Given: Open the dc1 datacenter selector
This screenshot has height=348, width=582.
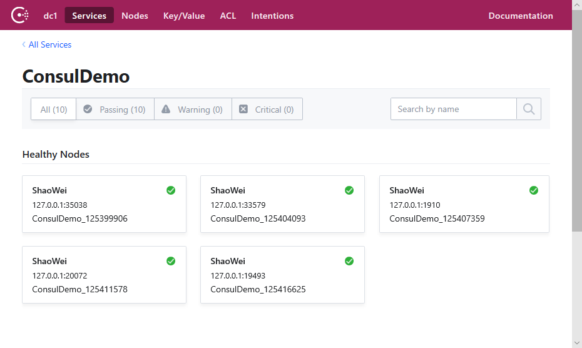Looking at the screenshot, I should pos(50,16).
